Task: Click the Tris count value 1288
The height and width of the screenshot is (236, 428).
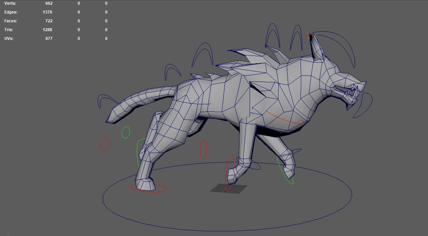Action: (x=47, y=30)
